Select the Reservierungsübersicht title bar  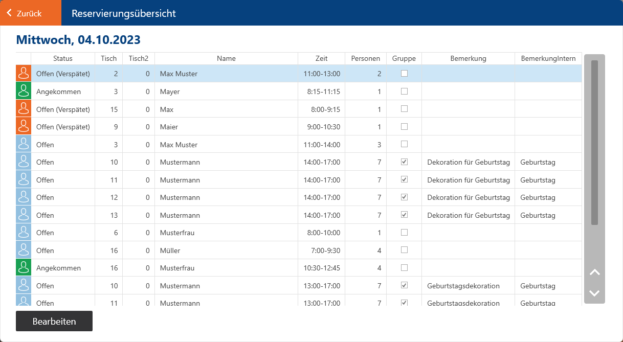click(x=123, y=13)
